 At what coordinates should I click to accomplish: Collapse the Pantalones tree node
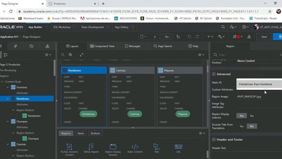7,99
